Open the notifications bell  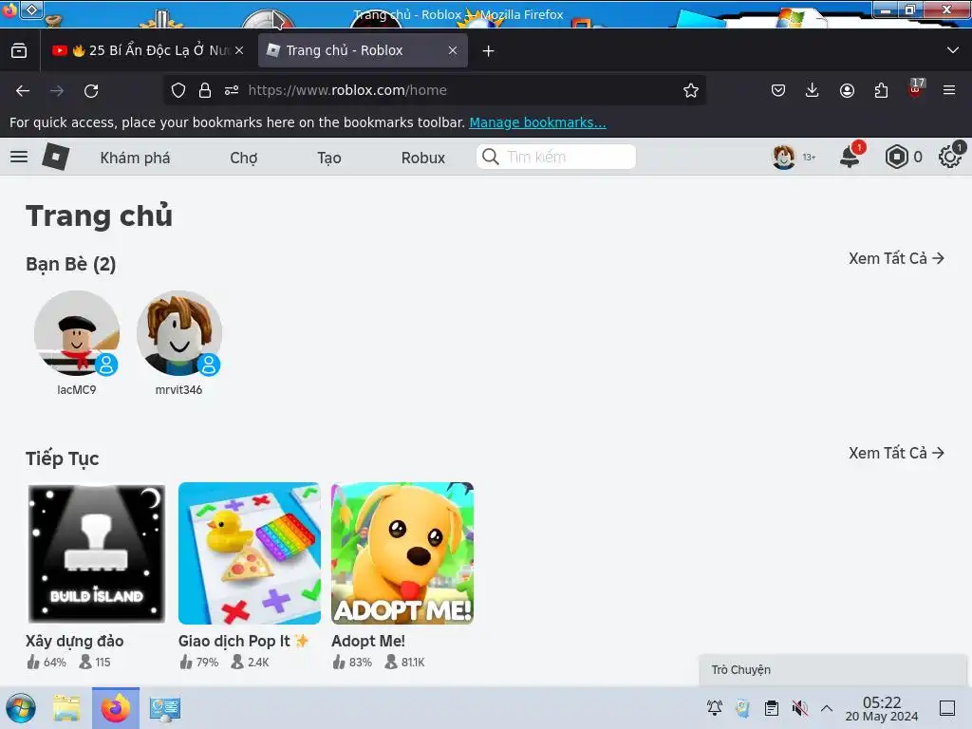tap(850, 157)
